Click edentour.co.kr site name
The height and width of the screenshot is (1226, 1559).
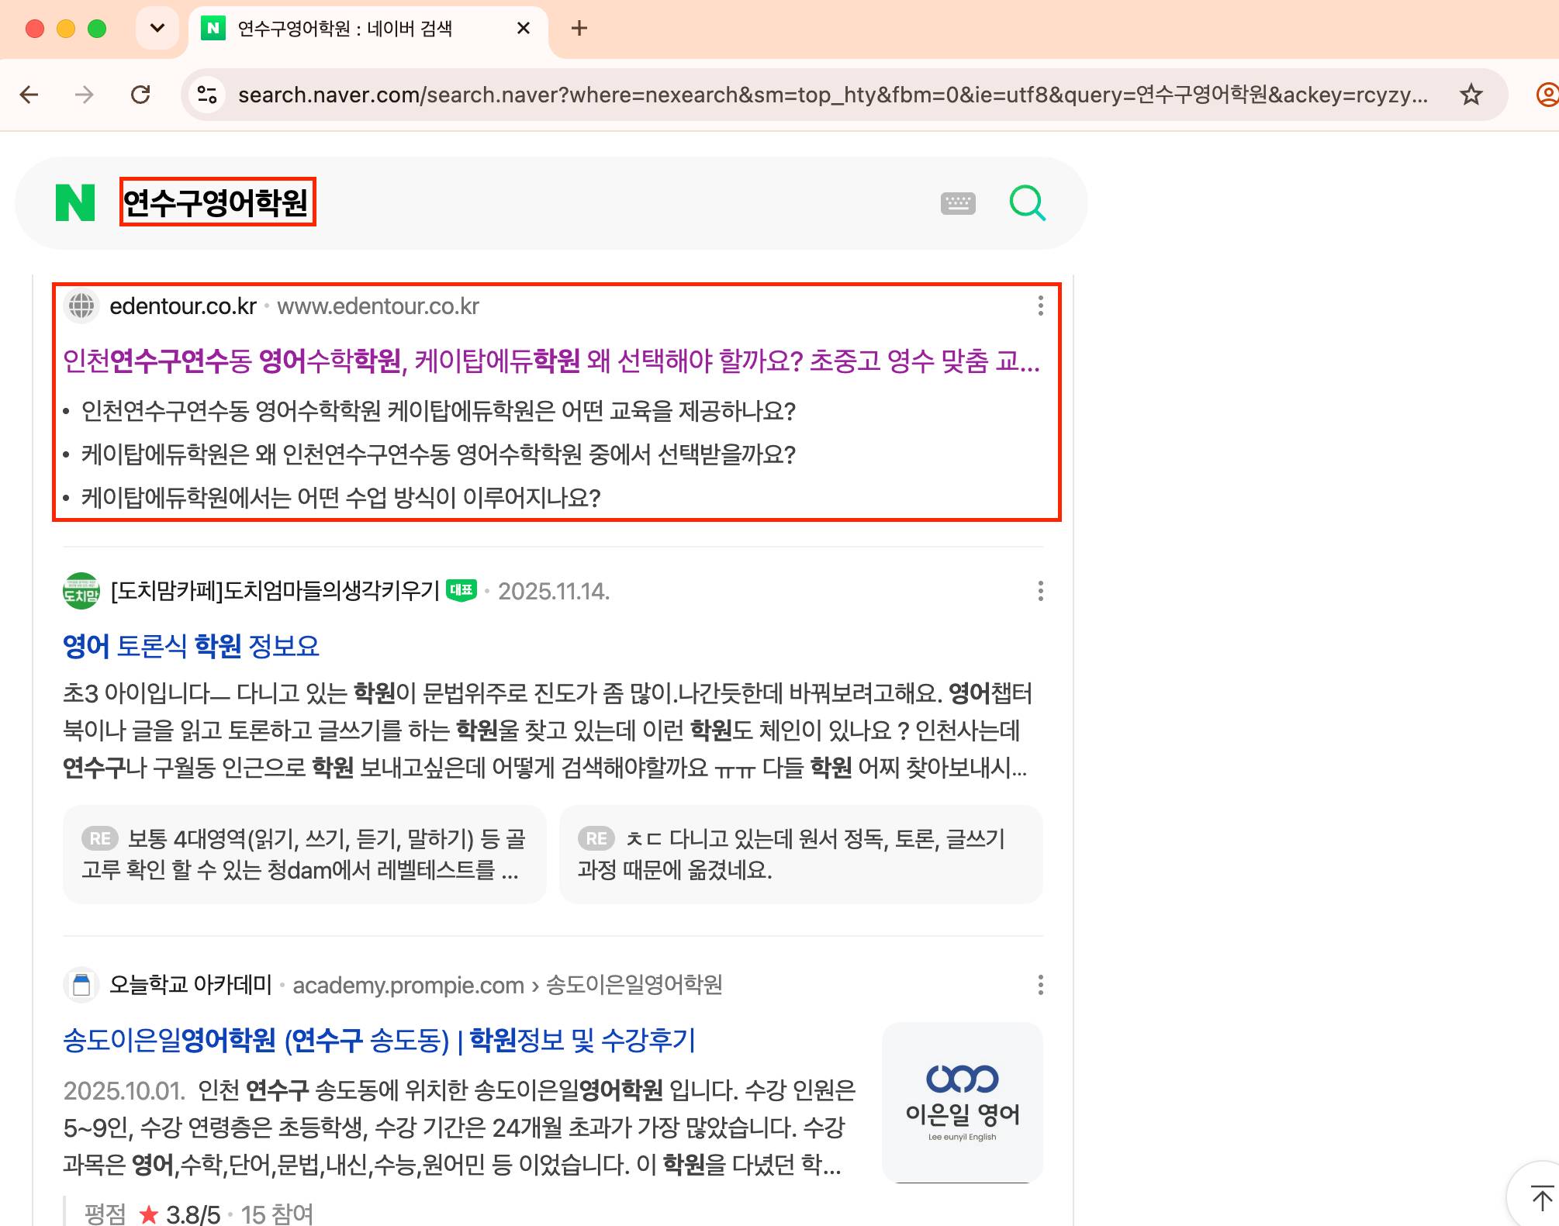pyautogui.click(x=183, y=306)
